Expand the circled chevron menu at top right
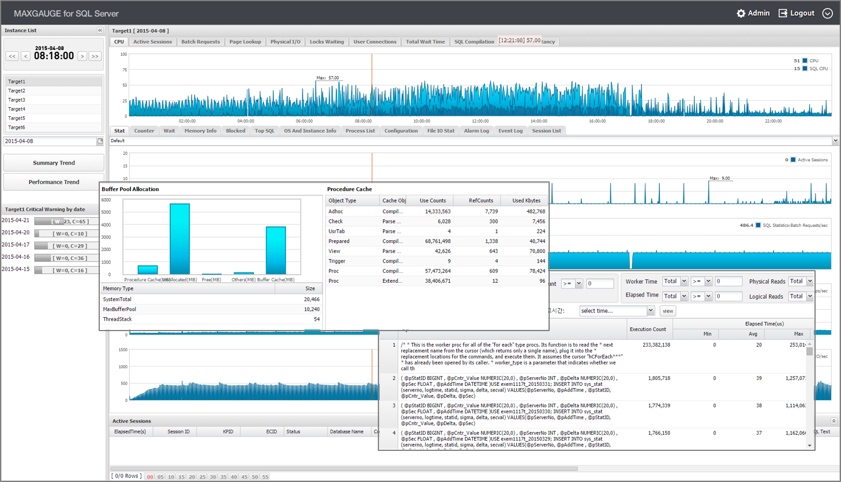Image resolution: width=841 pixels, height=482 pixels. 827,13
